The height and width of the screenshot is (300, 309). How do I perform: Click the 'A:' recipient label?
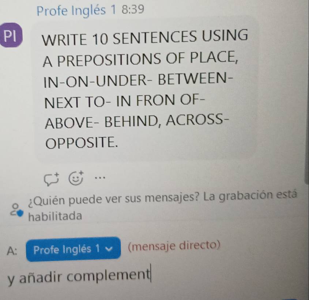(12, 251)
